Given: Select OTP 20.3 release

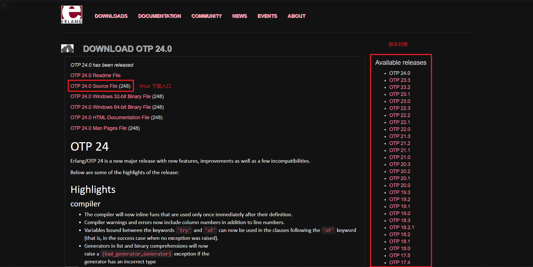Looking at the screenshot, I should pos(400,164).
